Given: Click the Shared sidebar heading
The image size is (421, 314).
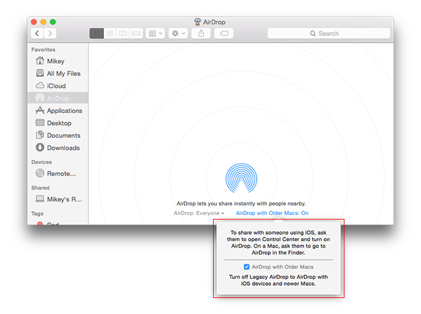Looking at the screenshot, I should [40, 188].
